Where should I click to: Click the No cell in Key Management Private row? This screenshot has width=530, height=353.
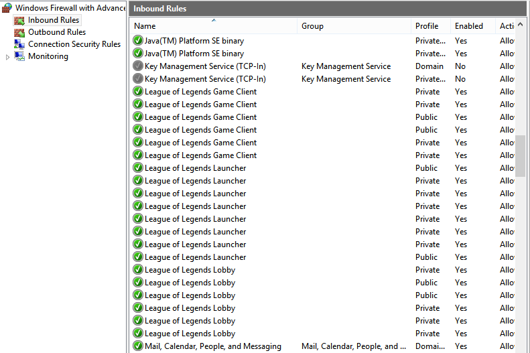[460, 79]
